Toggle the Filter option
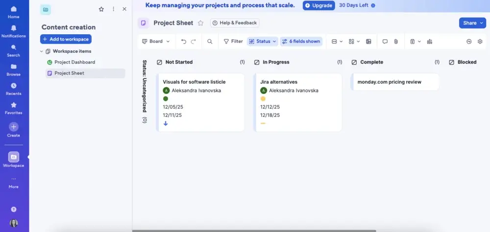Screen dimensions: 490x232 point(233,42)
